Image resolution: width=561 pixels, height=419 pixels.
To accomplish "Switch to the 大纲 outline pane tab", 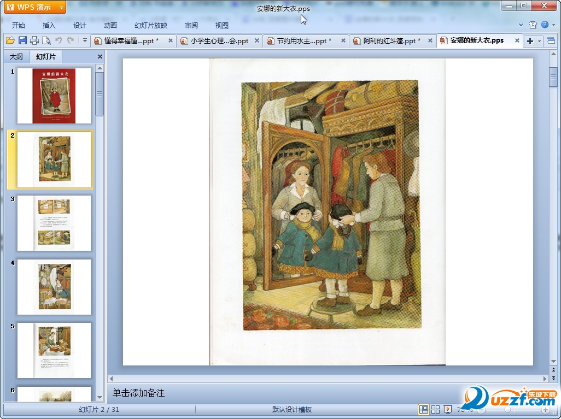I will tap(16, 56).
